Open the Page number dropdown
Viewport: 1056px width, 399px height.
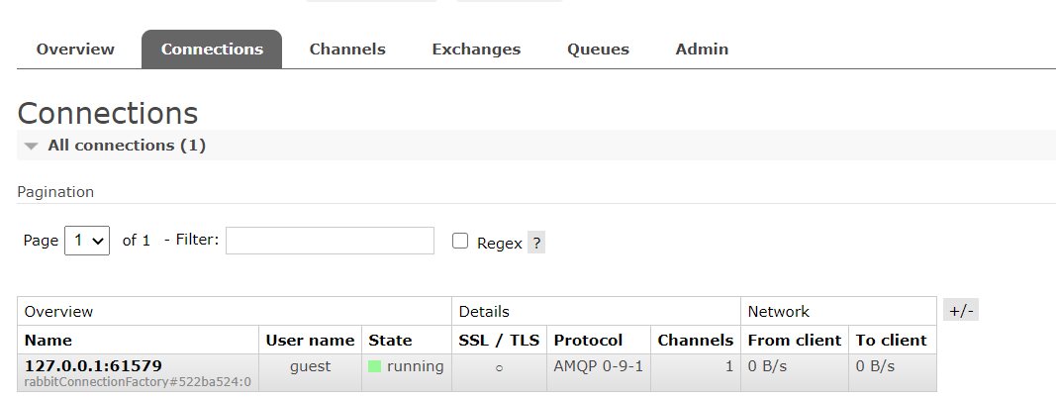(87, 241)
